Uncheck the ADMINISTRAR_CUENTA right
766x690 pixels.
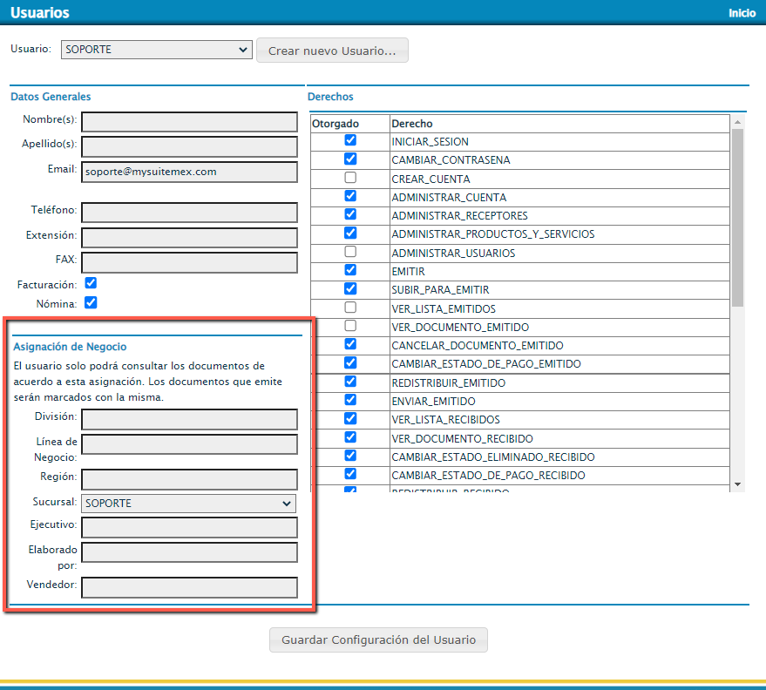(350, 196)
